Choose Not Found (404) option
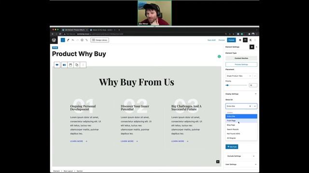 (x=241, y=134)
